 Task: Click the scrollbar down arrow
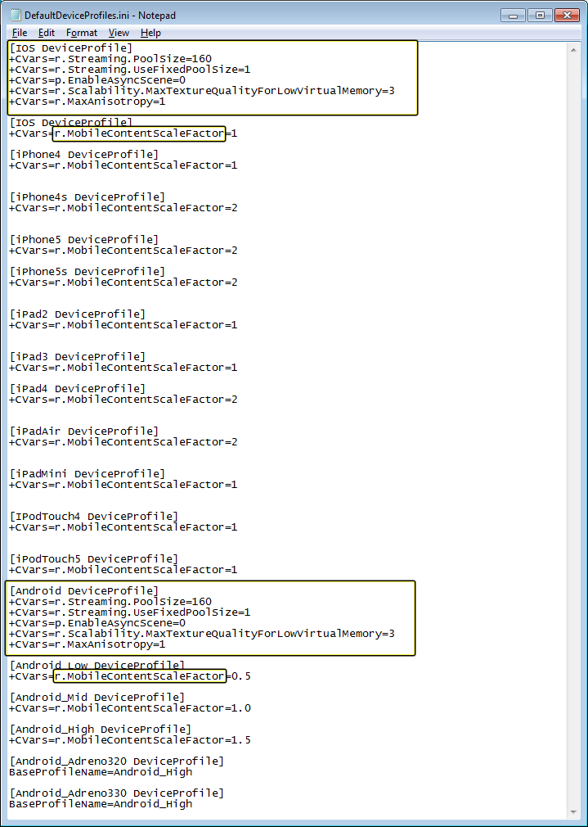[573, 811]
